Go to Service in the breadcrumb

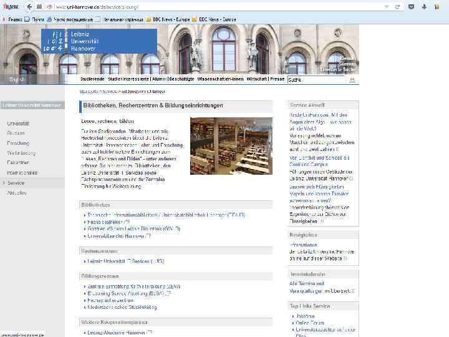(110, 91)
